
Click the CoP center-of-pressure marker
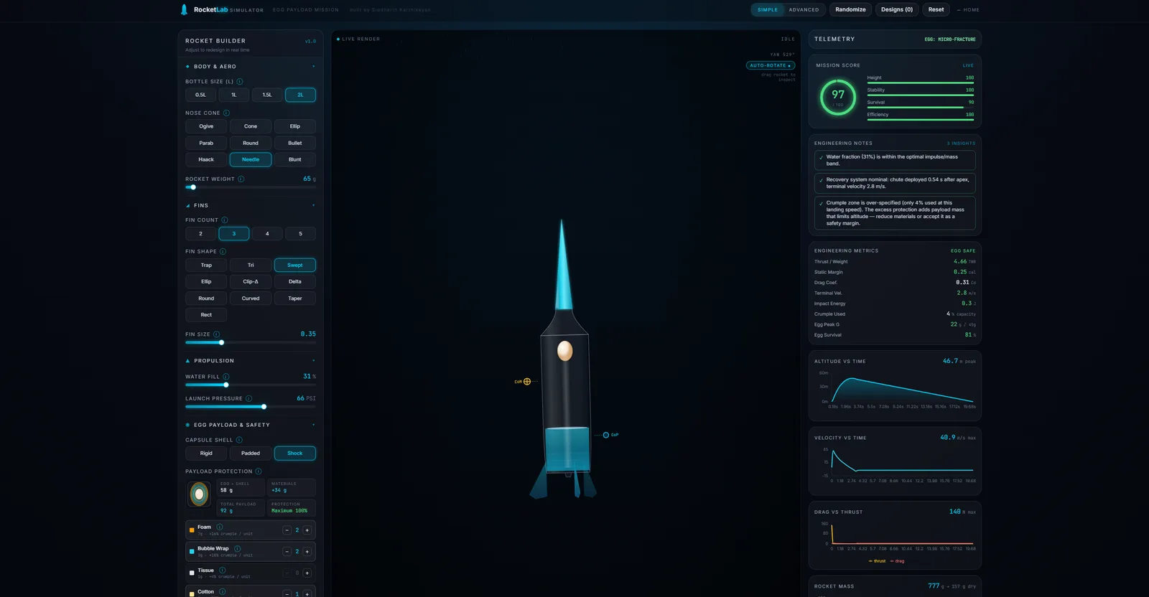tap(606, 435)
